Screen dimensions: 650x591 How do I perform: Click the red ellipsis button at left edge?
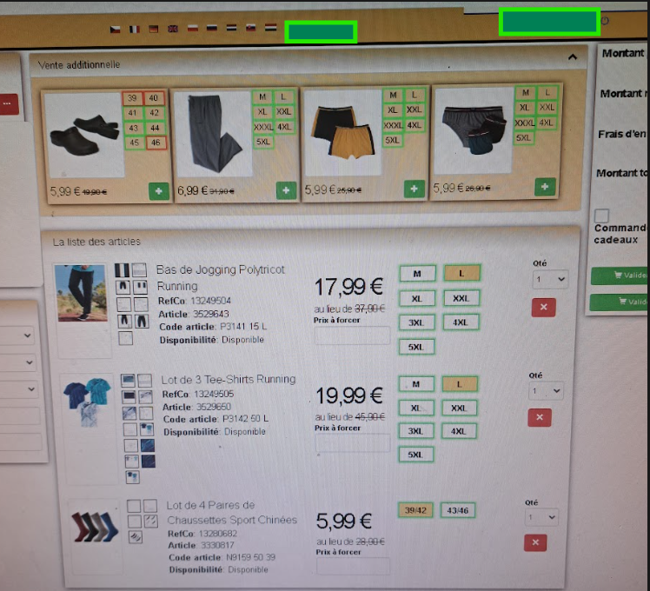click(x=9, y=103)
